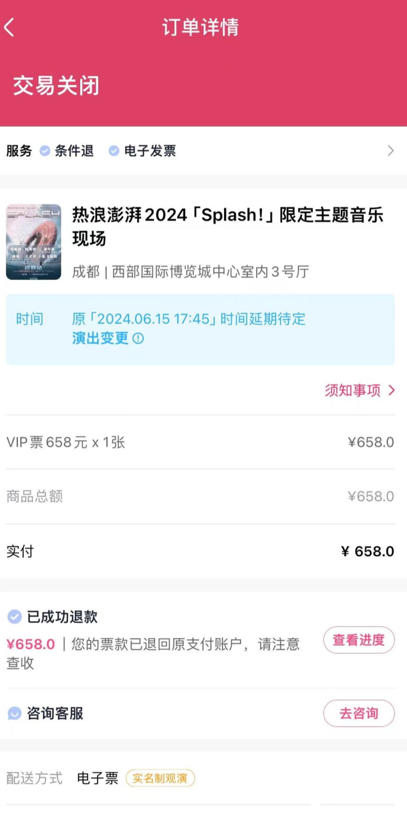This screenshot has height=815, width=407.
Task: Tap the 订单详情 page title
Action: (200, 28)
